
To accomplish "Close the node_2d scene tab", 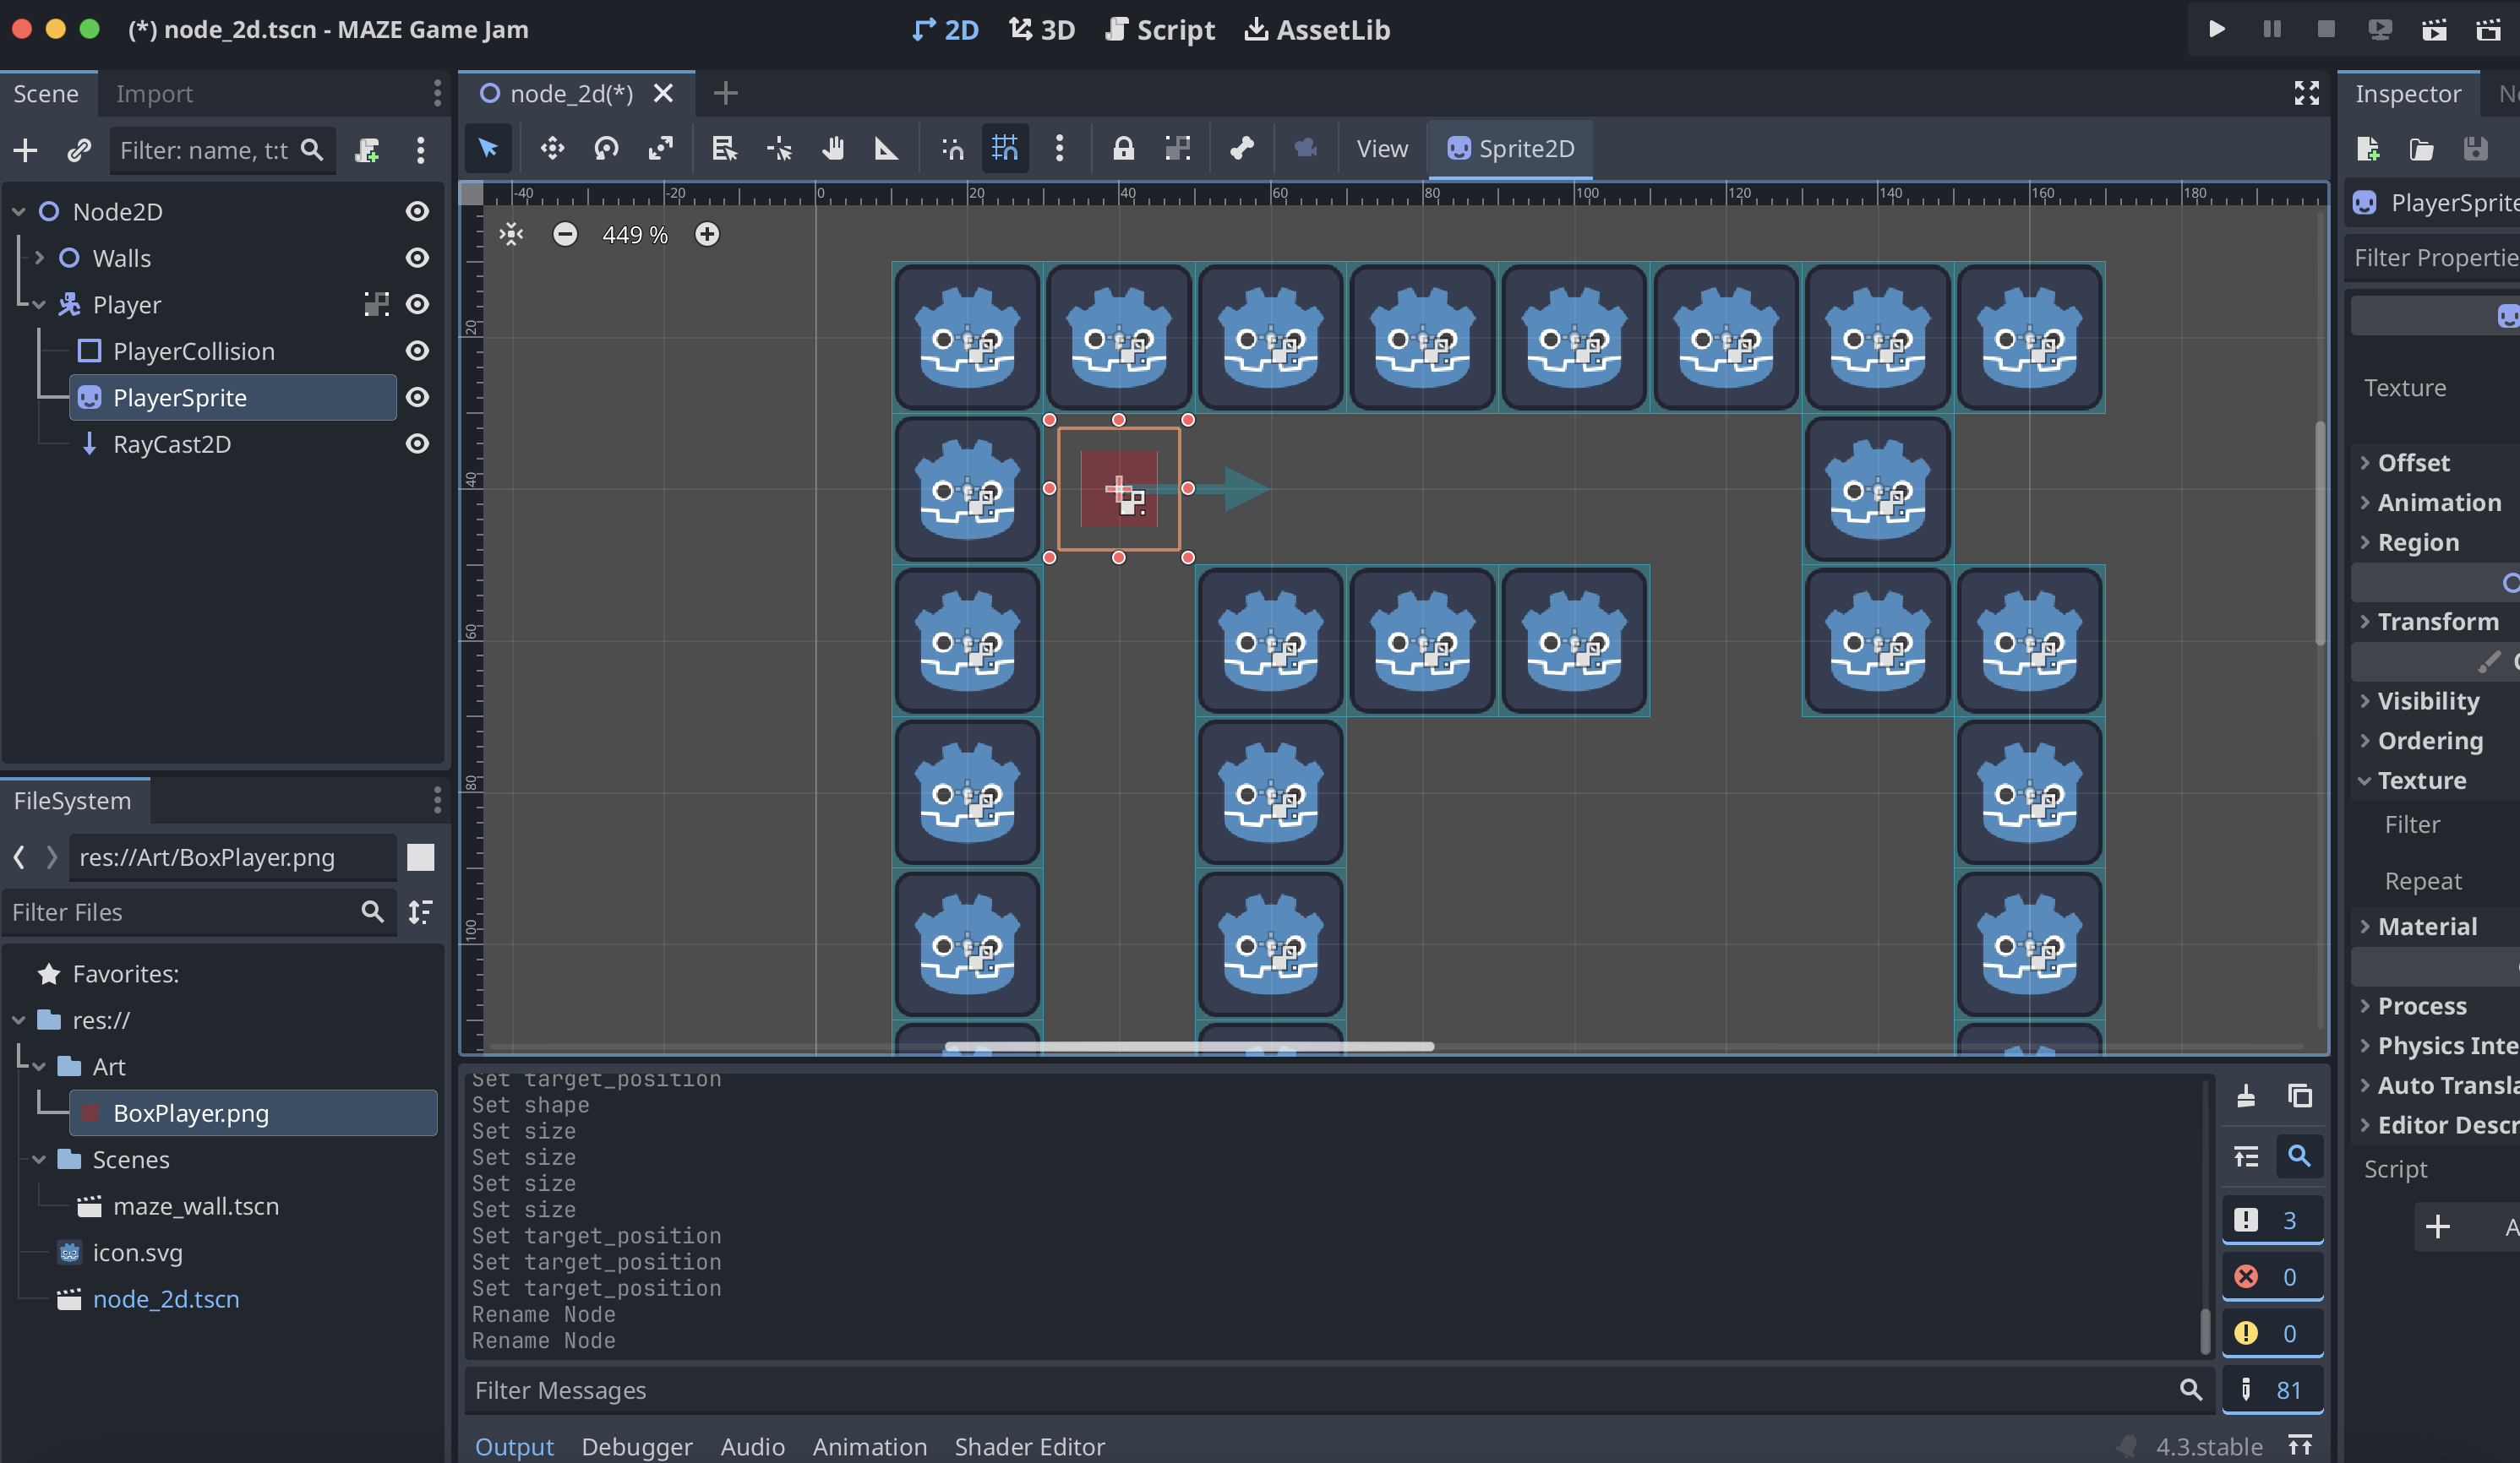I will [x=663, y=93].
